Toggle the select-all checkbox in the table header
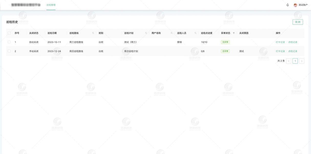311x154 pixels. click(x=9, y=33)
